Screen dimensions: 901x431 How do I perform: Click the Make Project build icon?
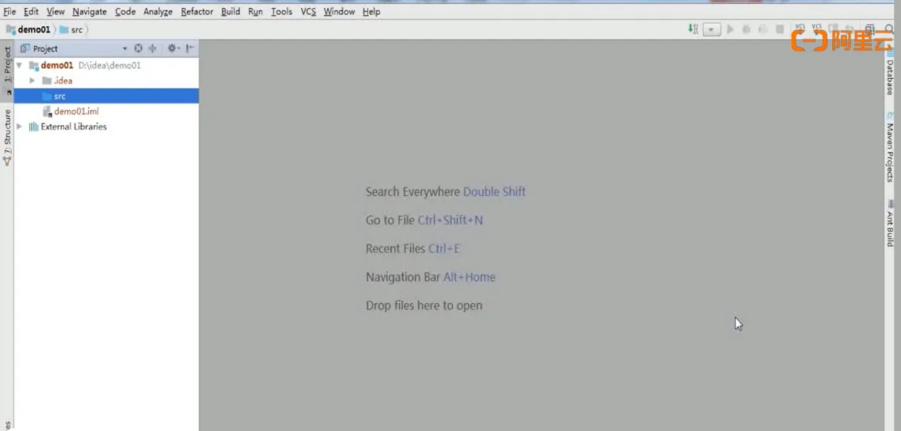point(693,29)
